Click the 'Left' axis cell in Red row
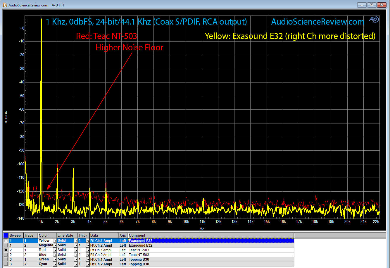390x268 pixels. 123,250
